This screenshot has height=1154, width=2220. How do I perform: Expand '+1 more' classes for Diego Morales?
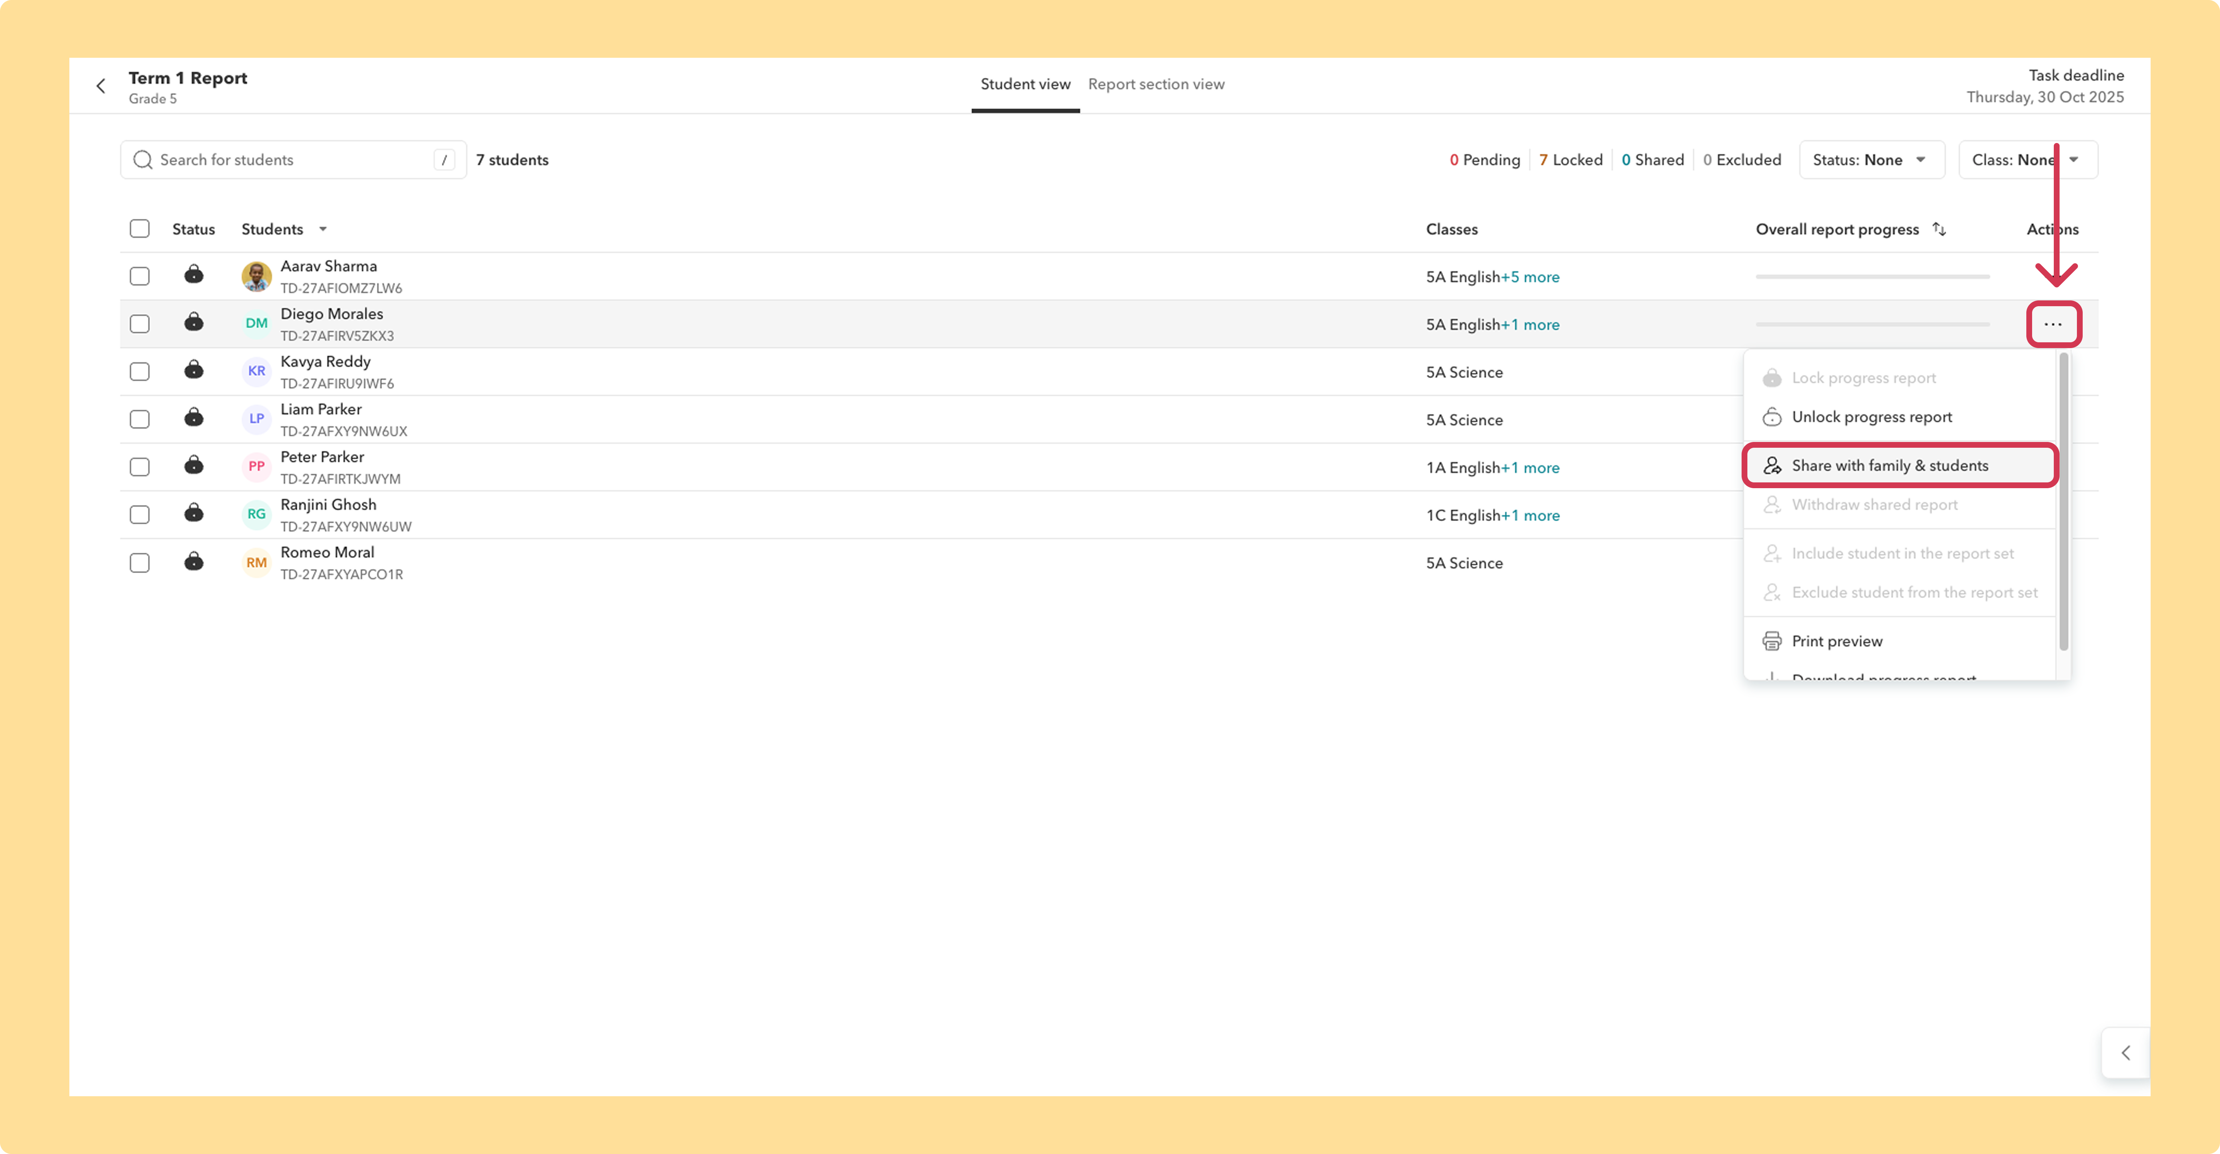[x=1530, y=325]
